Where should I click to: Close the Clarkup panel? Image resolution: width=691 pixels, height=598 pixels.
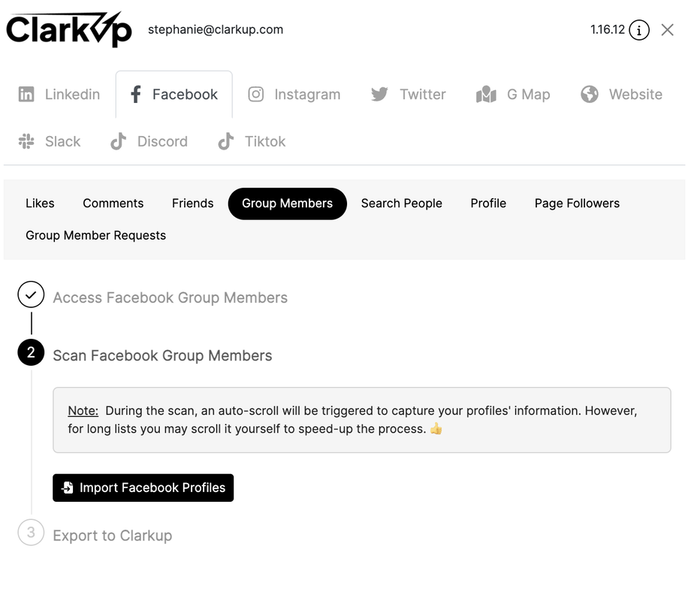click(x=667, y=30)
